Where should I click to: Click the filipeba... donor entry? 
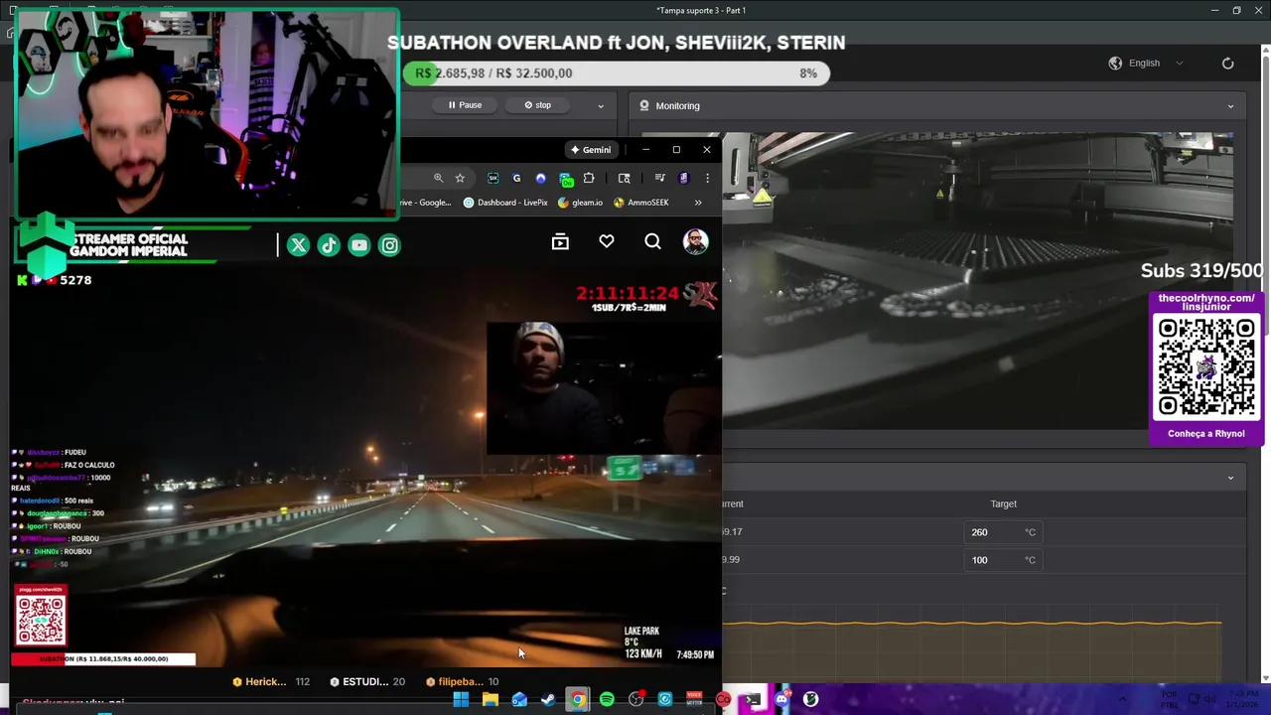(462, 682)
